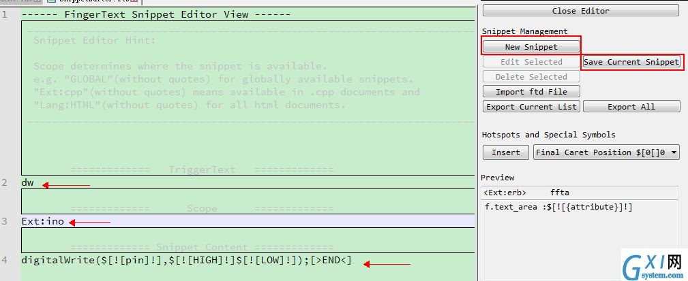This screenshot has height=281, width=688.
Task: Click Import ftd File
Action: (531, 91)
